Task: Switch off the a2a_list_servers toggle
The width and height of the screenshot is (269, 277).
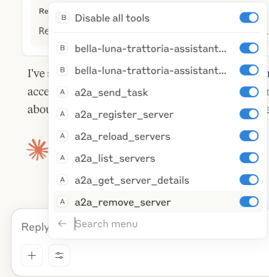Action: pos(249,158)
